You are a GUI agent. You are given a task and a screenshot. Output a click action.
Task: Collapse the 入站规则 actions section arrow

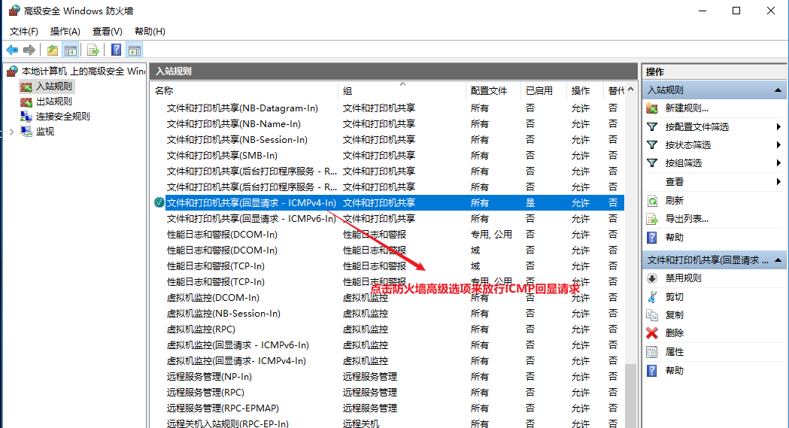778,90
